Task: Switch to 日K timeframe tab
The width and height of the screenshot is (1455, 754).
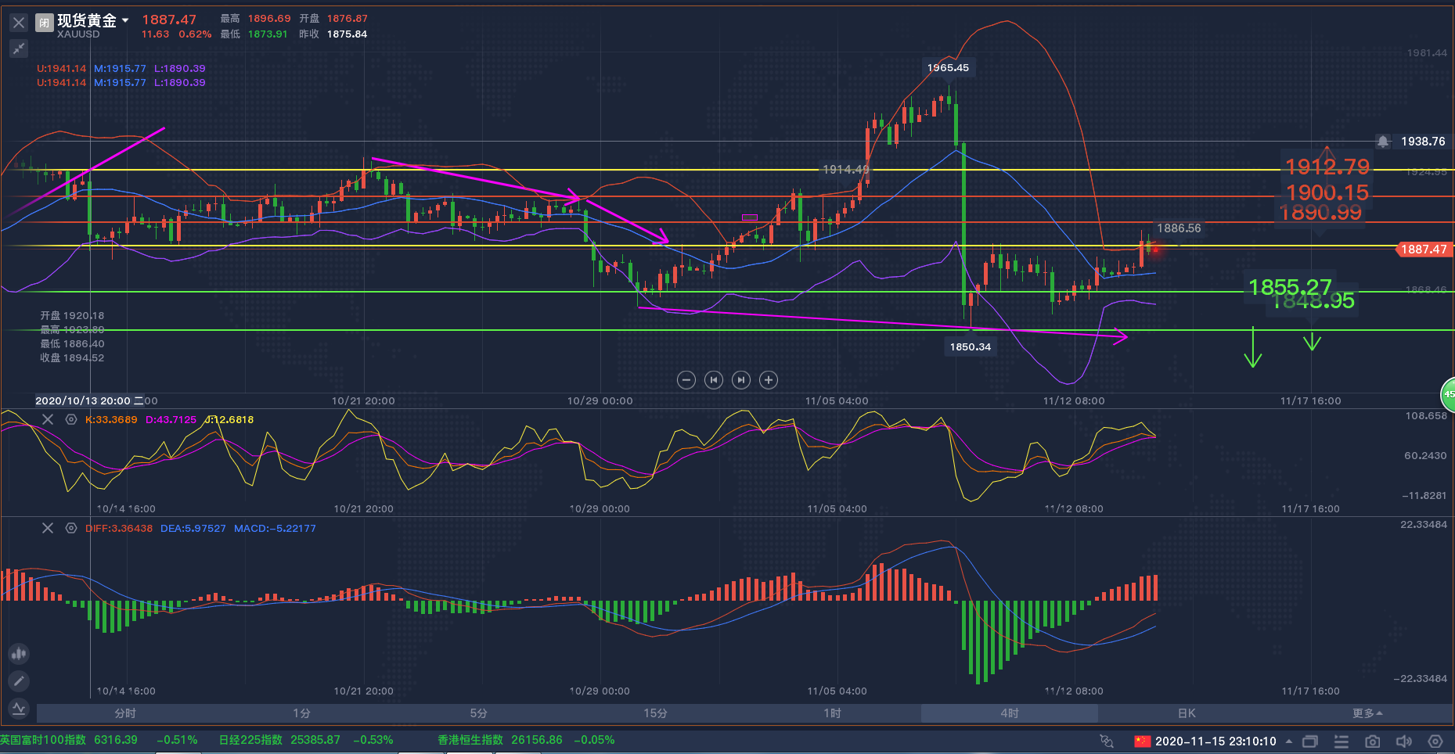Action: pyautogui.click(x=1187, y=713)
